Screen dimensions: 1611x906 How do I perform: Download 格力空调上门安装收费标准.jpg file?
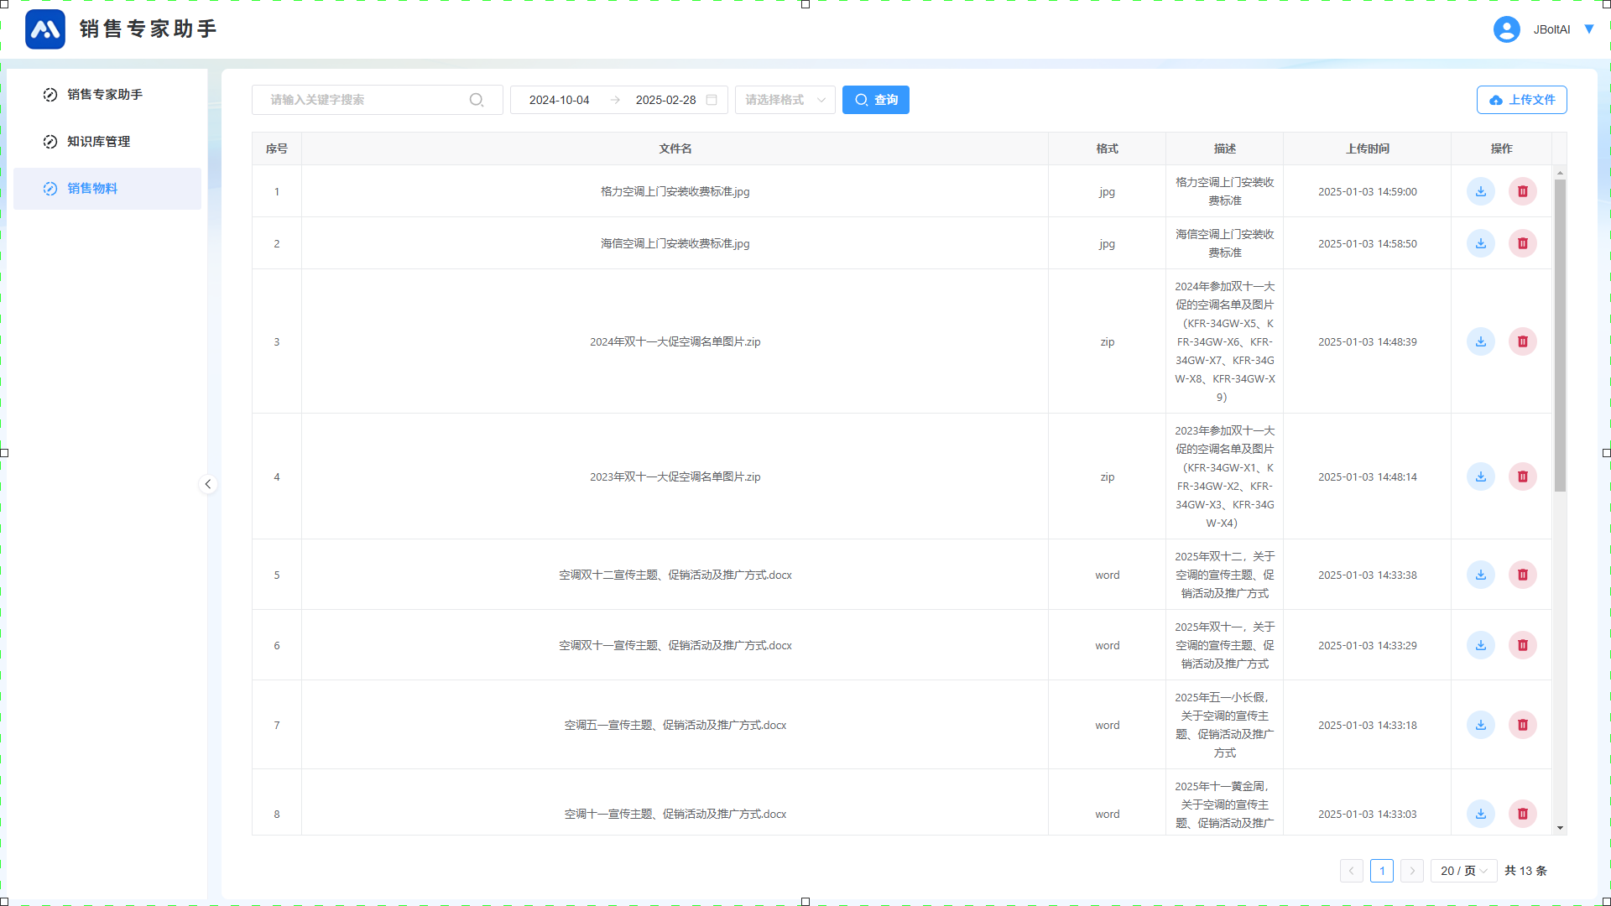(x=1481, y=191)
